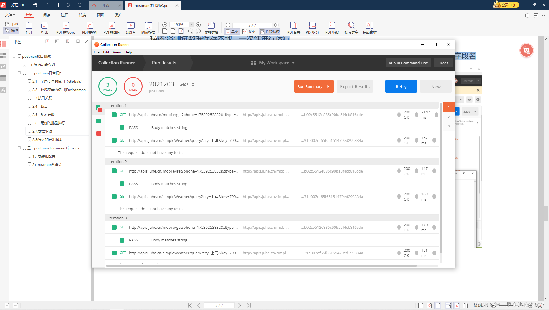The image size is (549, 310).
Task: Open the 转换 ribbon tab
Action: point(82,15)
